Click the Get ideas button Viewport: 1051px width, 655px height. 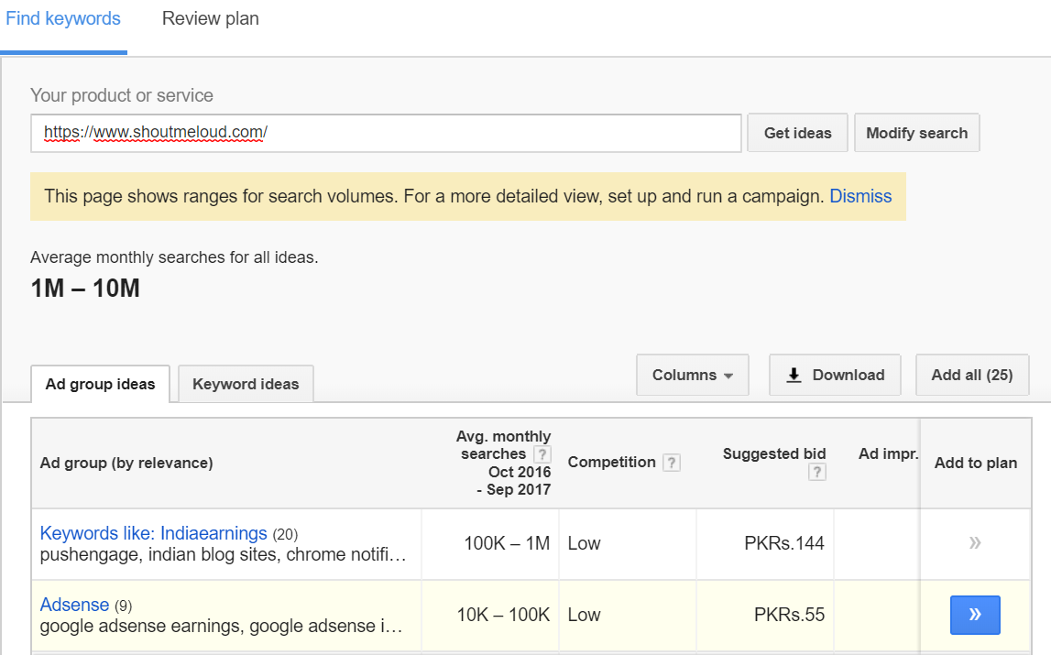click(x=797, y=133)
